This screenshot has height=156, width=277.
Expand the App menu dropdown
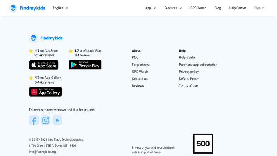(x=150, y=8)
